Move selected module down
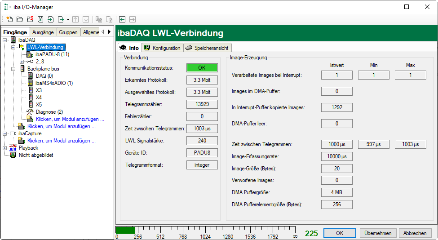 pos(86,19)
